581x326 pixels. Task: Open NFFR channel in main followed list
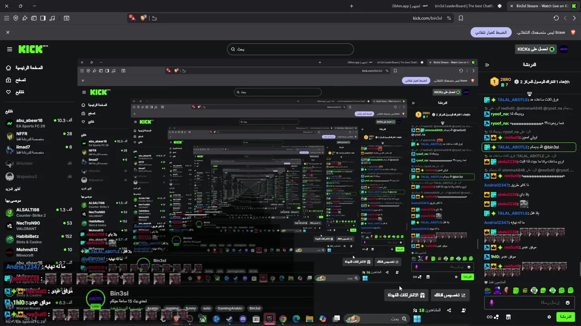(x=38, y=137)
